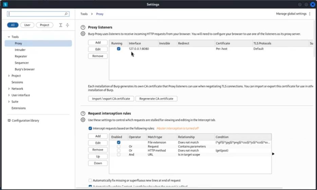Open Sequencer settings in the tree
The image size is (317, 190).
pos(22,63)
